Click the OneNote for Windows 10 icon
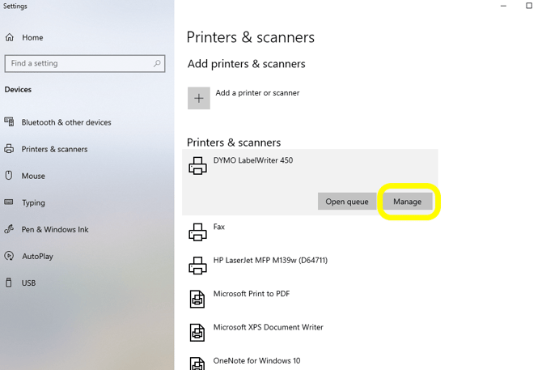Viewport: 542px width, 370px height. pyautogui.click(x=197, y=364)
